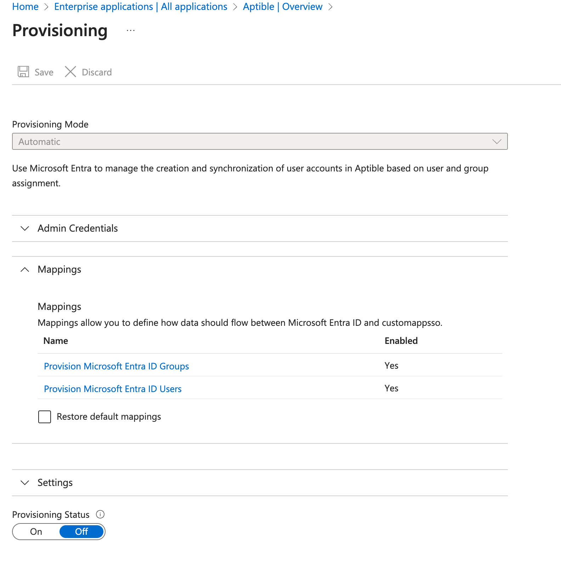Open the ellipsis more options menu
Viewport: 561px width, 561px height.
pyautogui.click(x=131, y=31)
